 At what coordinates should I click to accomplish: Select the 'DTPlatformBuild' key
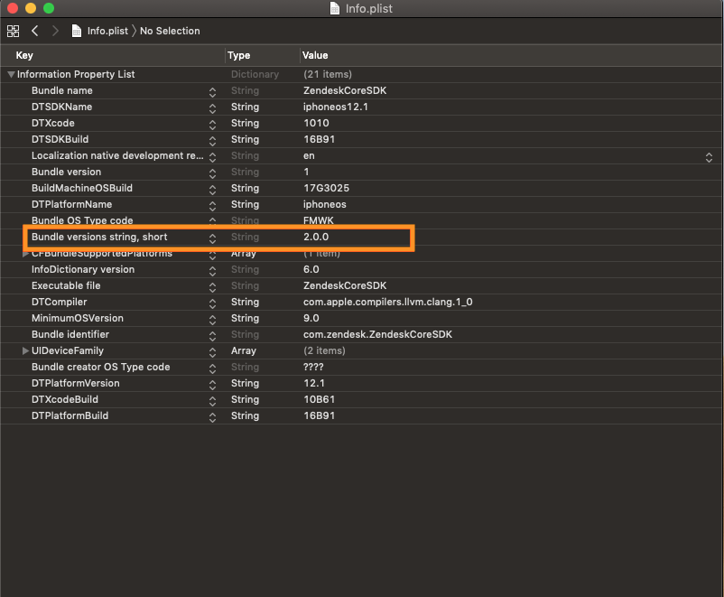tap(70, 415)
